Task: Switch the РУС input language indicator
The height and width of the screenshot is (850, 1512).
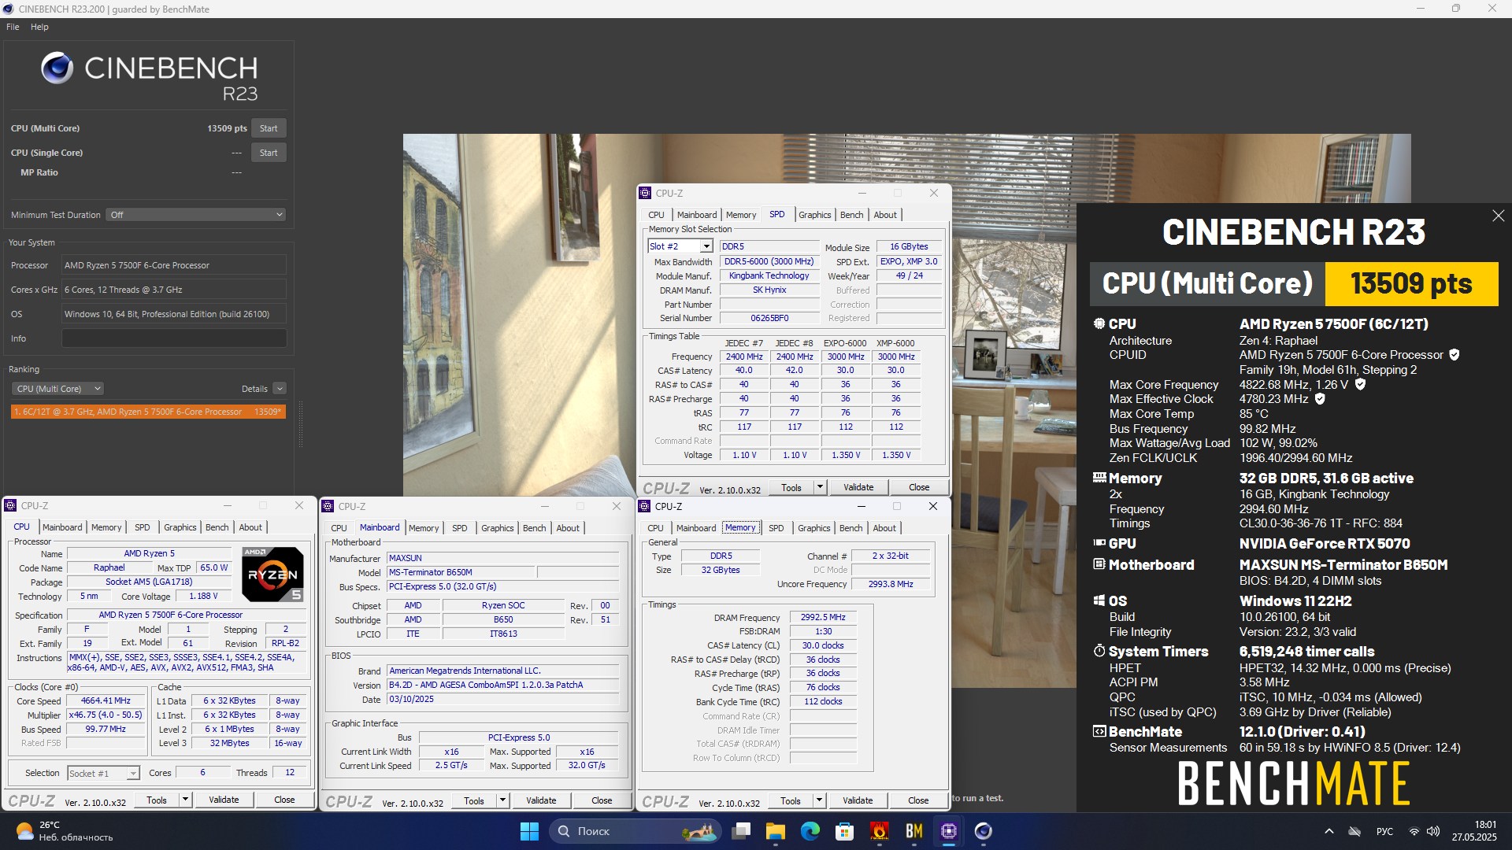Action: point(1384,831)
